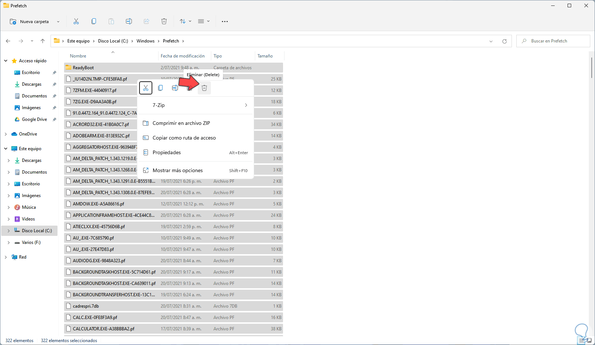Select file CALC.EXE-0FE8F3A9.pf
595x345 pixels.
pyautogui.click(x=95, y=318)
